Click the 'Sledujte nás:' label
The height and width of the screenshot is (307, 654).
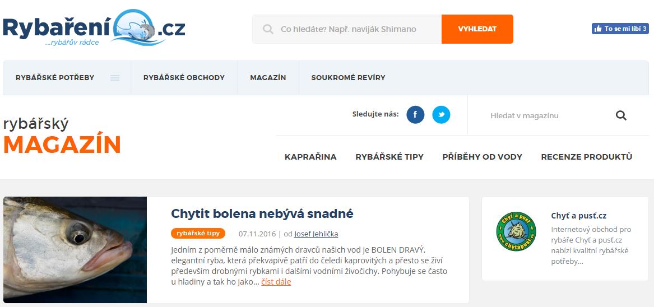point(375,114)
